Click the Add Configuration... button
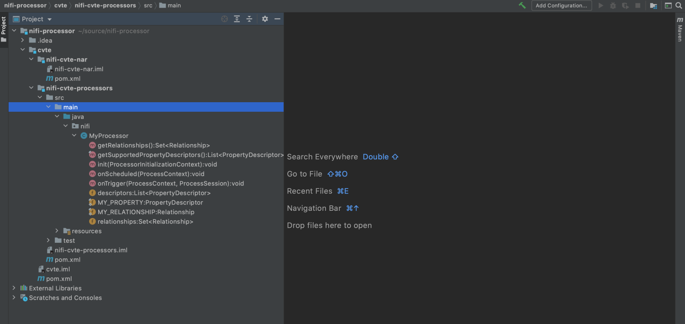This screenshot has width=685, height=324. (x=561, y=5)
